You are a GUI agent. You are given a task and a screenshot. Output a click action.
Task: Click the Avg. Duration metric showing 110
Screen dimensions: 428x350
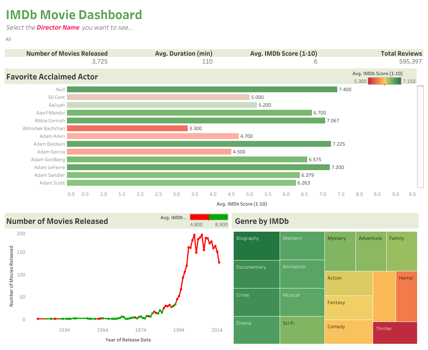click(208, 61)
